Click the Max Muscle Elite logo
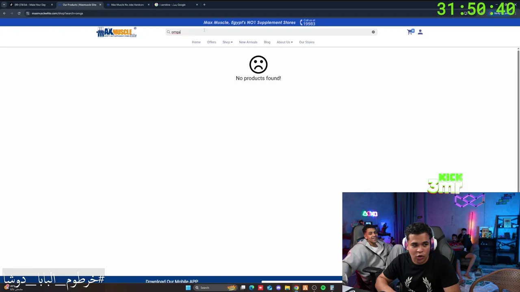 coord(117,32)
